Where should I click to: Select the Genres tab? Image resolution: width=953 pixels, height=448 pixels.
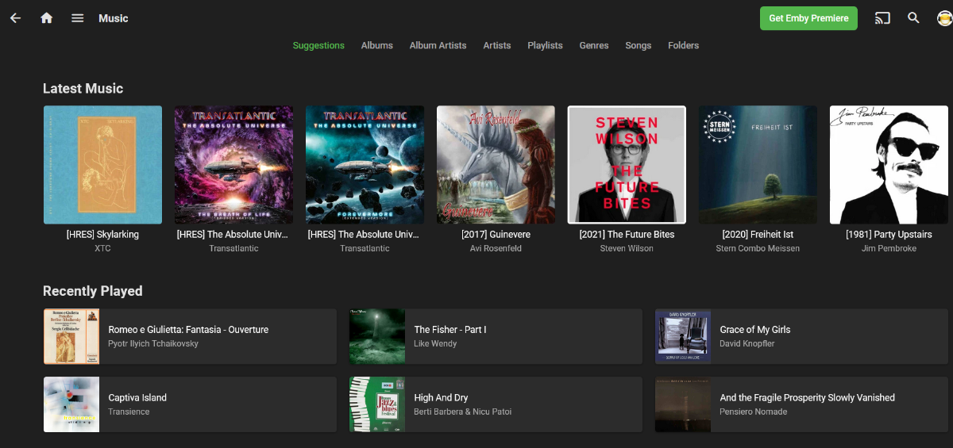[x=594, y=45]
